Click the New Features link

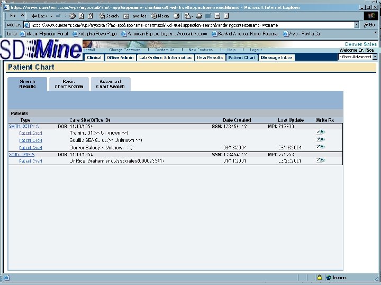tap(201, 50)
